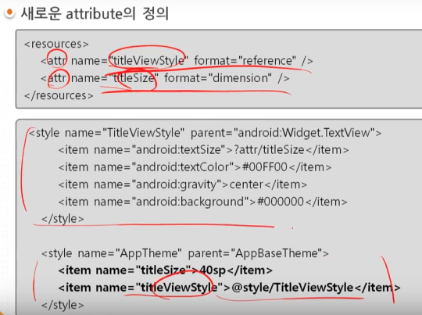This screenshot has height=315, width=422.
Task: Click the bold 40sp titleSize item
Action: (x=165, y=270)
